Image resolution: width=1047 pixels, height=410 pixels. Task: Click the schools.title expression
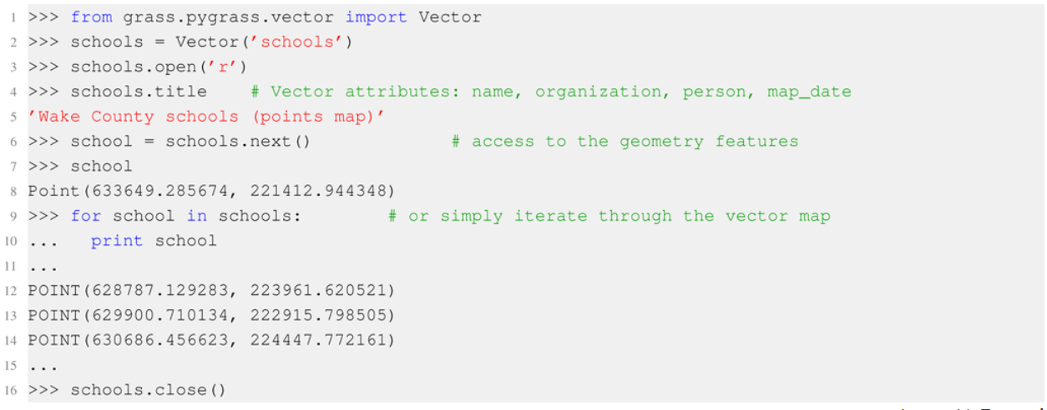click(139, 92)
